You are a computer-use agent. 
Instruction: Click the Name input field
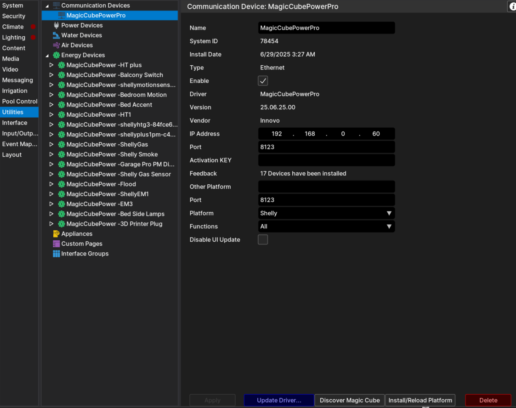(326, 28)
